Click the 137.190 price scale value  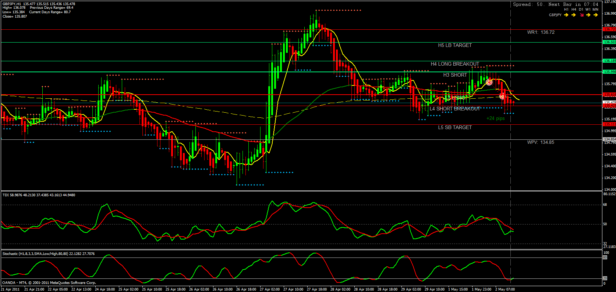[x=610, y=2]
